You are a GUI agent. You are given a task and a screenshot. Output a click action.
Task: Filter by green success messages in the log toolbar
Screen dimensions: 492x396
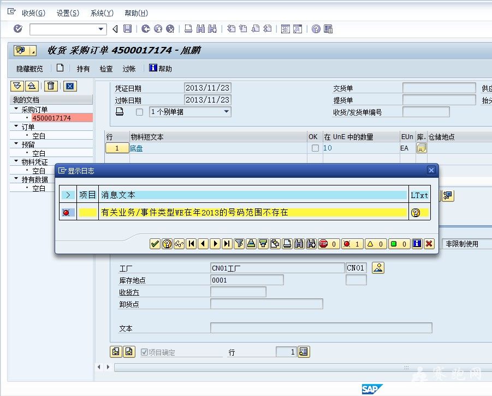[399, 244]
